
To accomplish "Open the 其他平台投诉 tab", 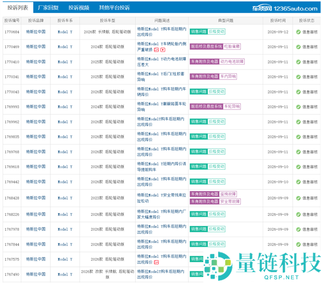I will pyautogui.click(x=114, y=7).
